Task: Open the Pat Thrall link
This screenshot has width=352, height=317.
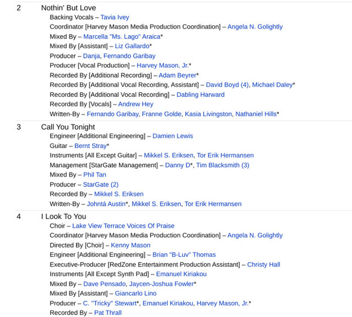Action: (108, 313)
